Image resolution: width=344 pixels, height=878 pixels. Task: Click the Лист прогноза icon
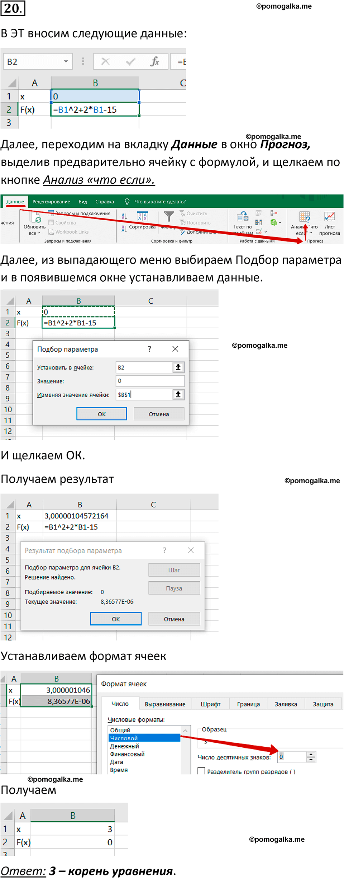(330, 216)
